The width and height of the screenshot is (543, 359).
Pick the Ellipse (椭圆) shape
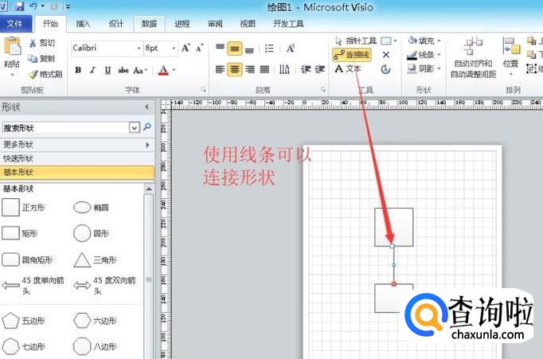click(92, 208)
